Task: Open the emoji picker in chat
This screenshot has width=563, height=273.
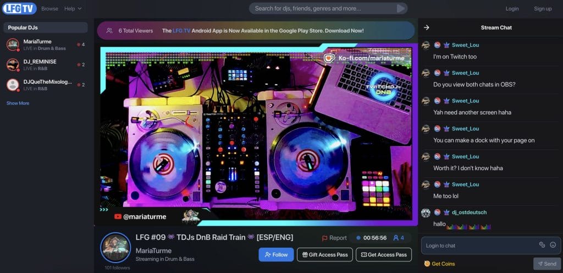Action: (x=553, y=245)
